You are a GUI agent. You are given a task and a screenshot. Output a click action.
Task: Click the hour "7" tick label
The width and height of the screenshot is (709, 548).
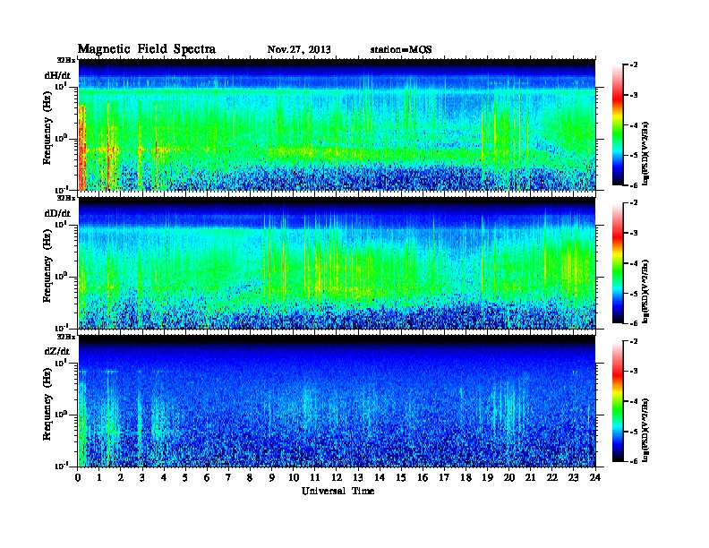coord(228,478)
